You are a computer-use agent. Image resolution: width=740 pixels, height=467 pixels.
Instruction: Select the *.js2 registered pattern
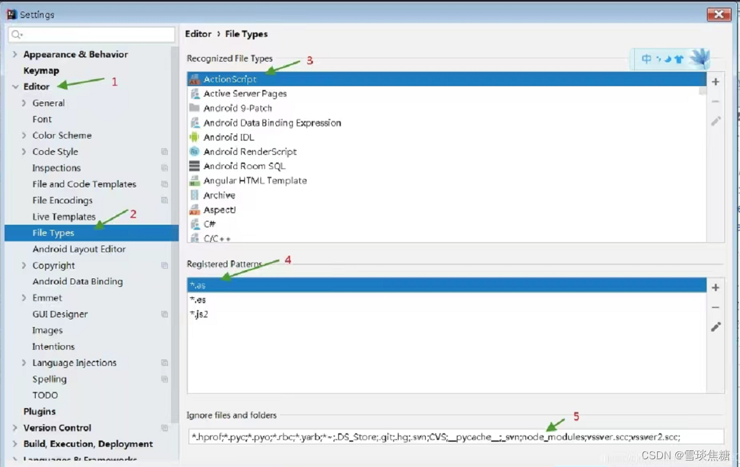pos(446,314)
